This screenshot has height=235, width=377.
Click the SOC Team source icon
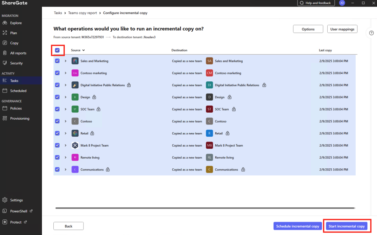pos(75,109)
